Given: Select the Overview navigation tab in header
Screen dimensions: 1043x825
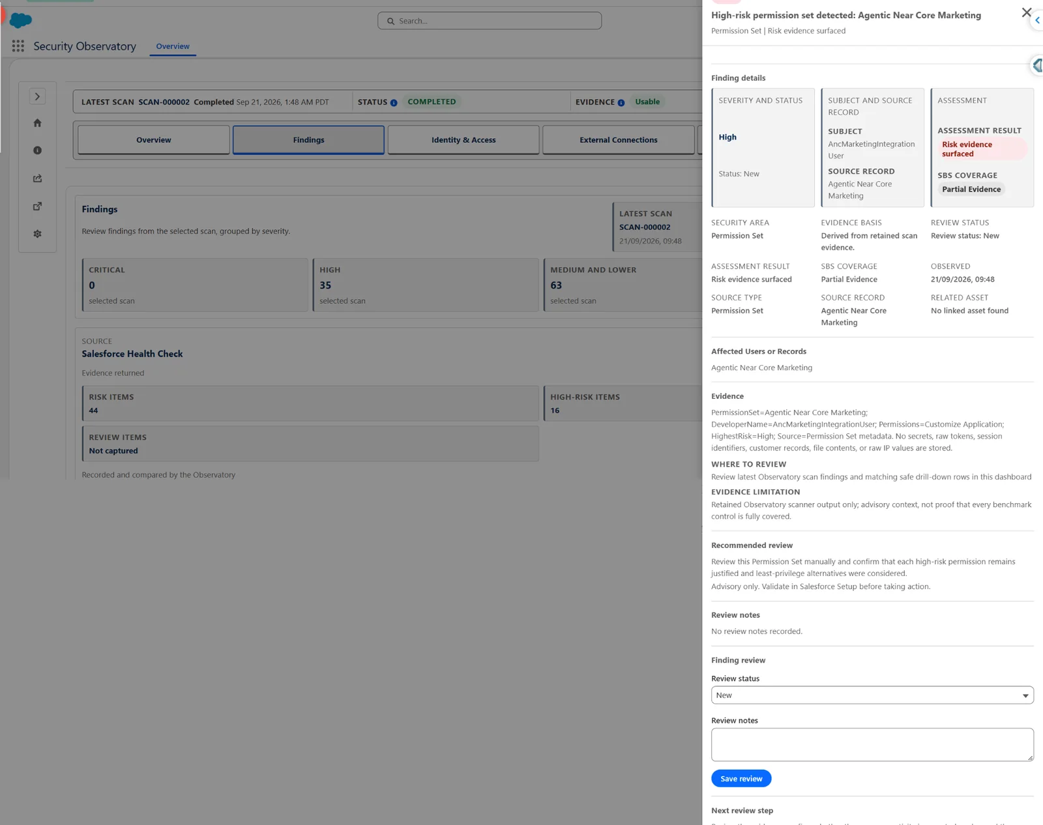Looking at the screenshot, I should point(173,46).
